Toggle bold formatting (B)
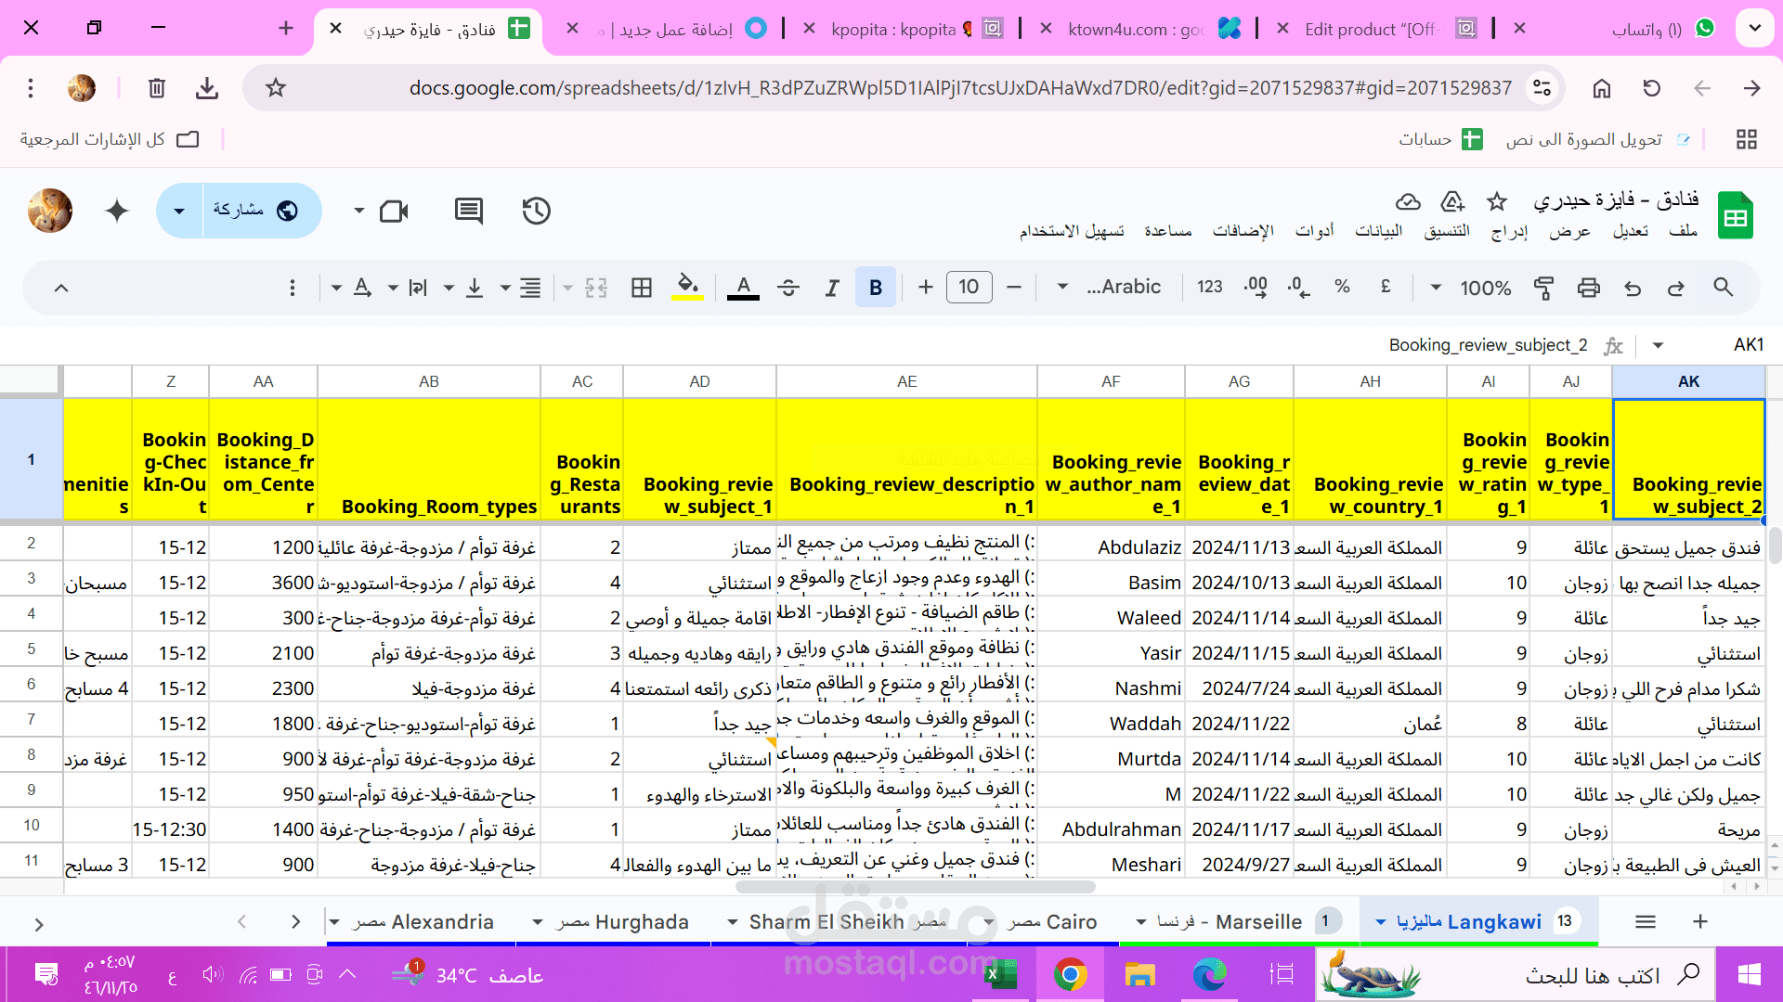The image size is (1783, 1002). [x=876, y=288]
